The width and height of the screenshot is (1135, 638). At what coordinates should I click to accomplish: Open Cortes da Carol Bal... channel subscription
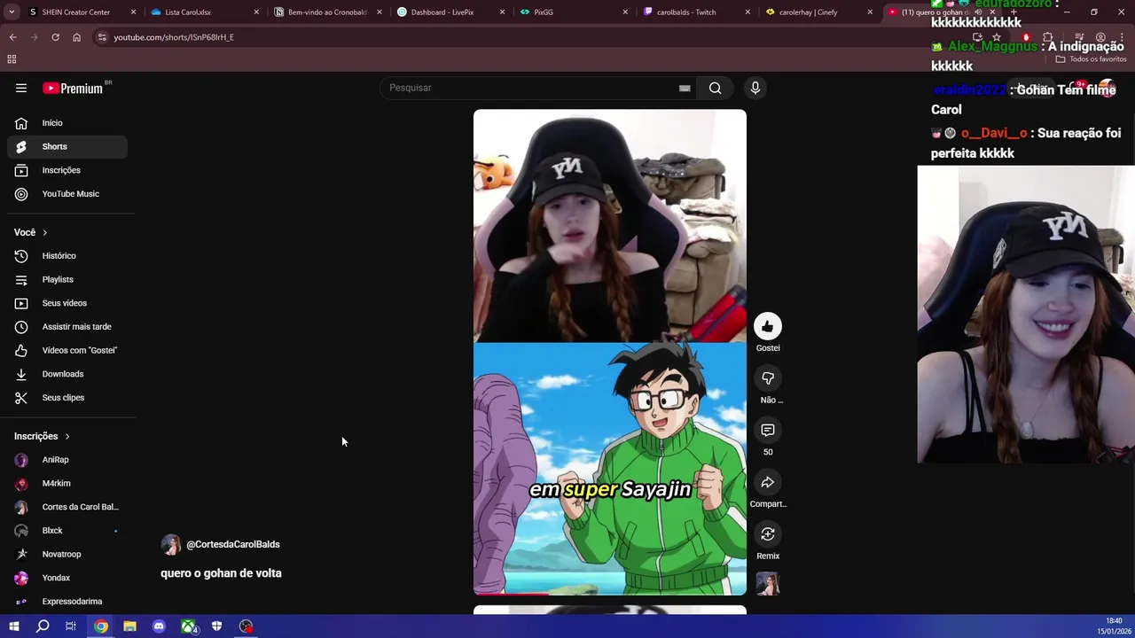tap(67, 507)
